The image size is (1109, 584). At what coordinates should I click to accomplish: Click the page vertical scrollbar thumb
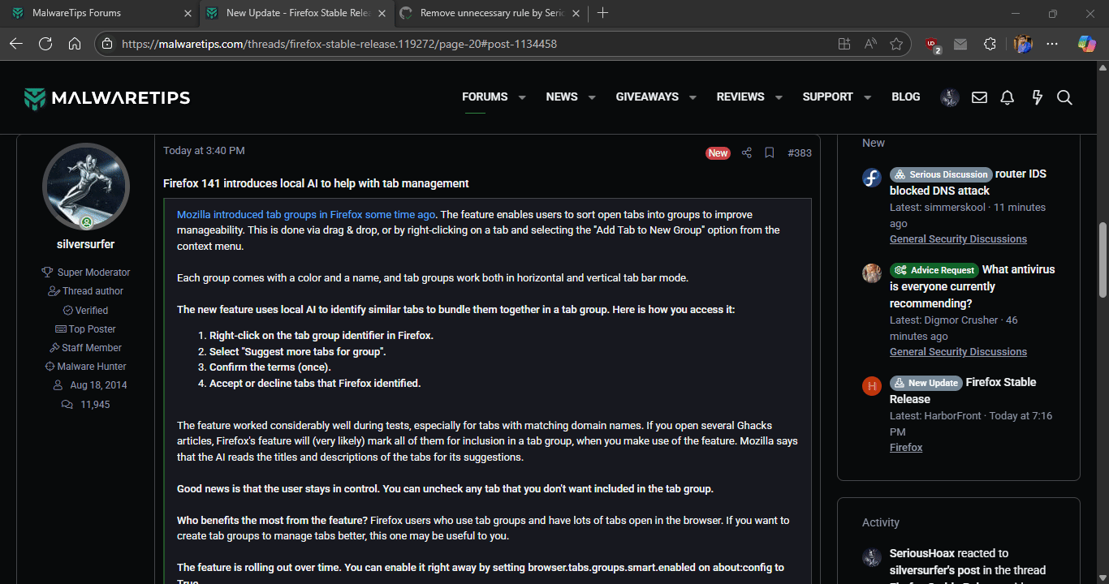pyautogui.click(x=1103, y=260)
